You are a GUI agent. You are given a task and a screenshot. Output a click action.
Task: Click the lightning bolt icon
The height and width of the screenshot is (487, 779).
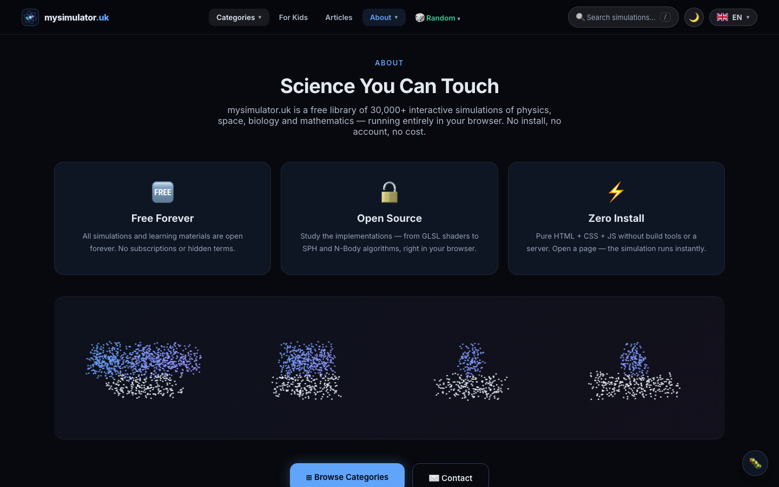point(616,192)
